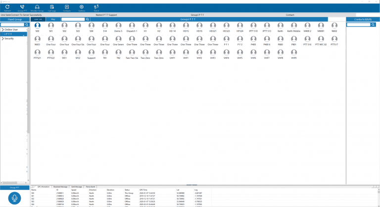Click the user list search field

click(73, 19)
